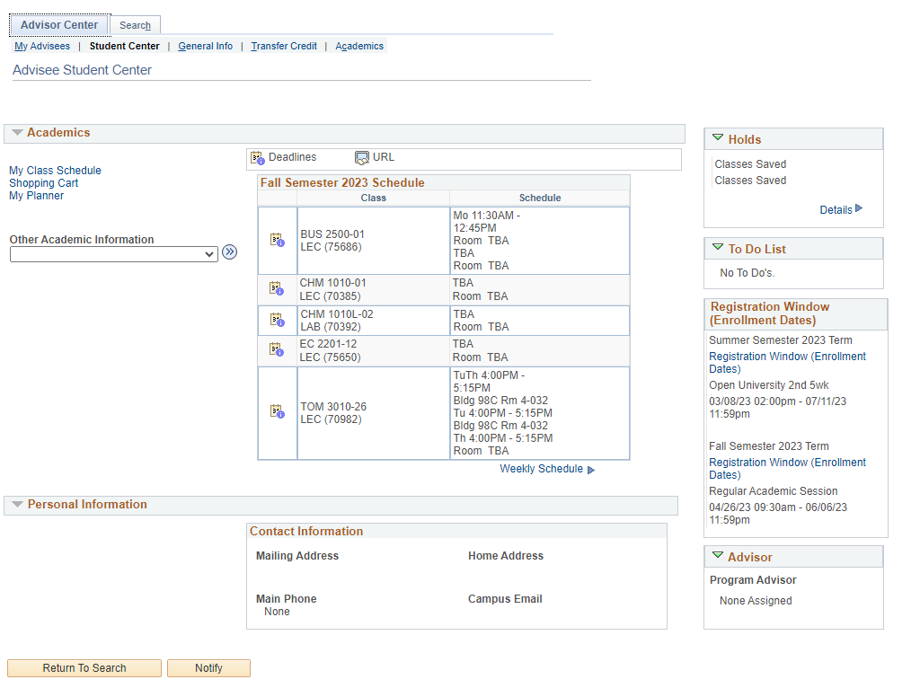Click the Notify button
Image resolution: width=920 pixels, height=688 pixels.
[x=208, y=668]
